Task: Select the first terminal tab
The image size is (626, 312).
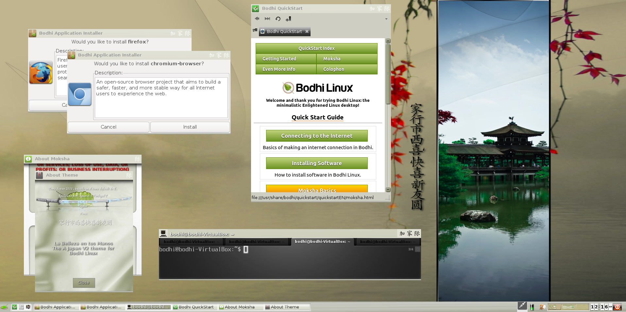Action: click(191, 242)
